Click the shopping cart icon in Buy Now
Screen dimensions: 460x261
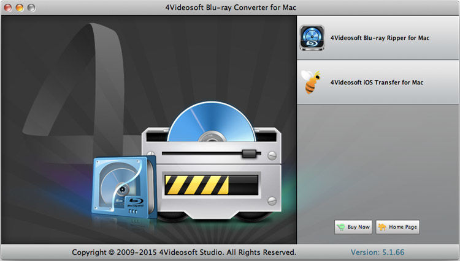click(x=341, y=227)
